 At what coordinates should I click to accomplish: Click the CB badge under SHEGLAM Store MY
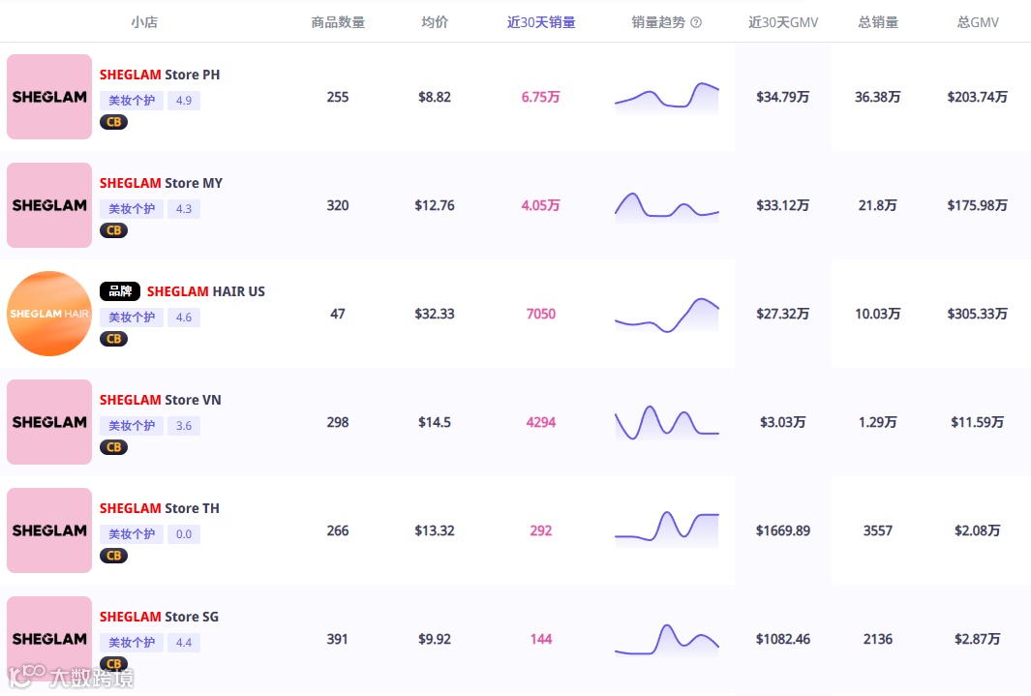click(113, 230)
